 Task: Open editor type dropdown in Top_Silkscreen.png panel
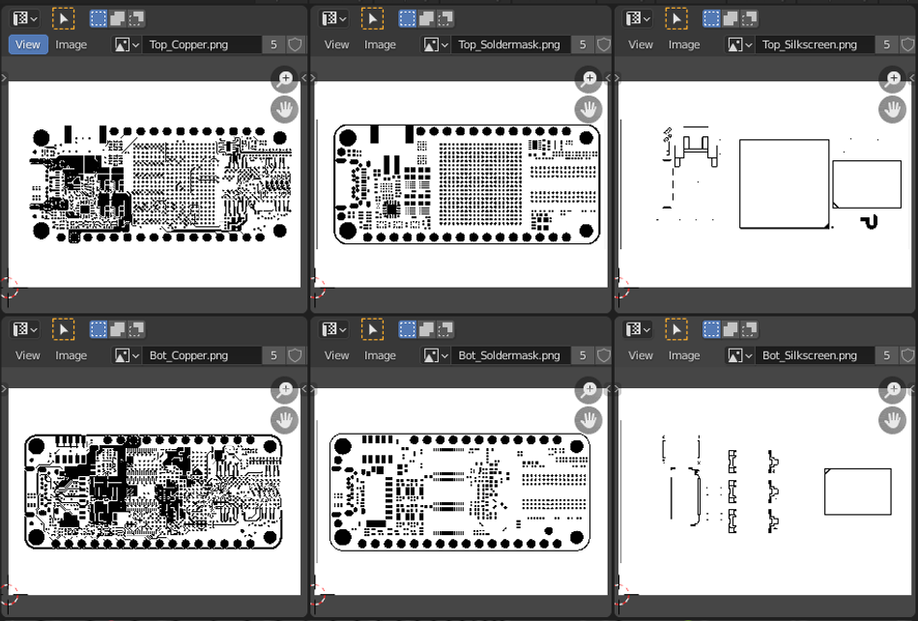[638, 18]
